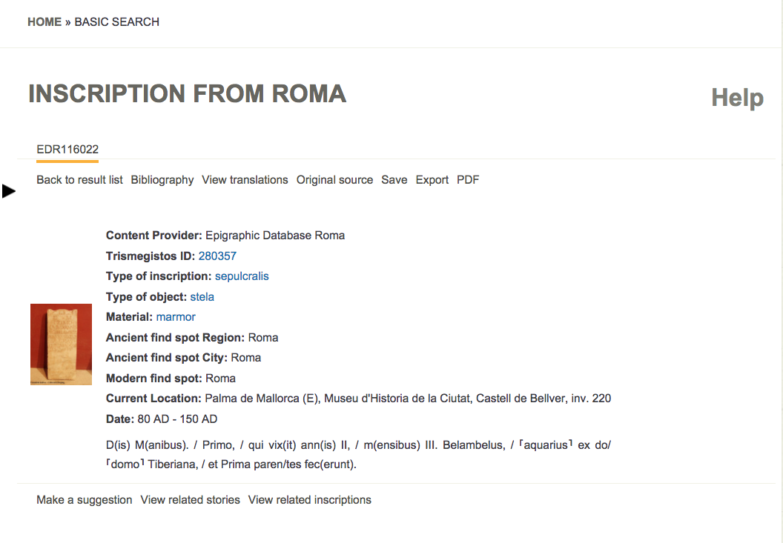The width and height of the screenshot is (783, 543).
Task: Select BASIC SEARCH in the breadcrumb
Action: [x=116, y=21]
